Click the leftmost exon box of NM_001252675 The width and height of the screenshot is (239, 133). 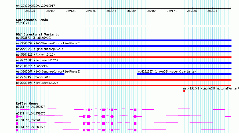tap(17, 117)
